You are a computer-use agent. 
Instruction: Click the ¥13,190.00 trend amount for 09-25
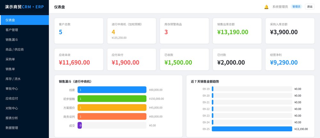coord(301,129)
